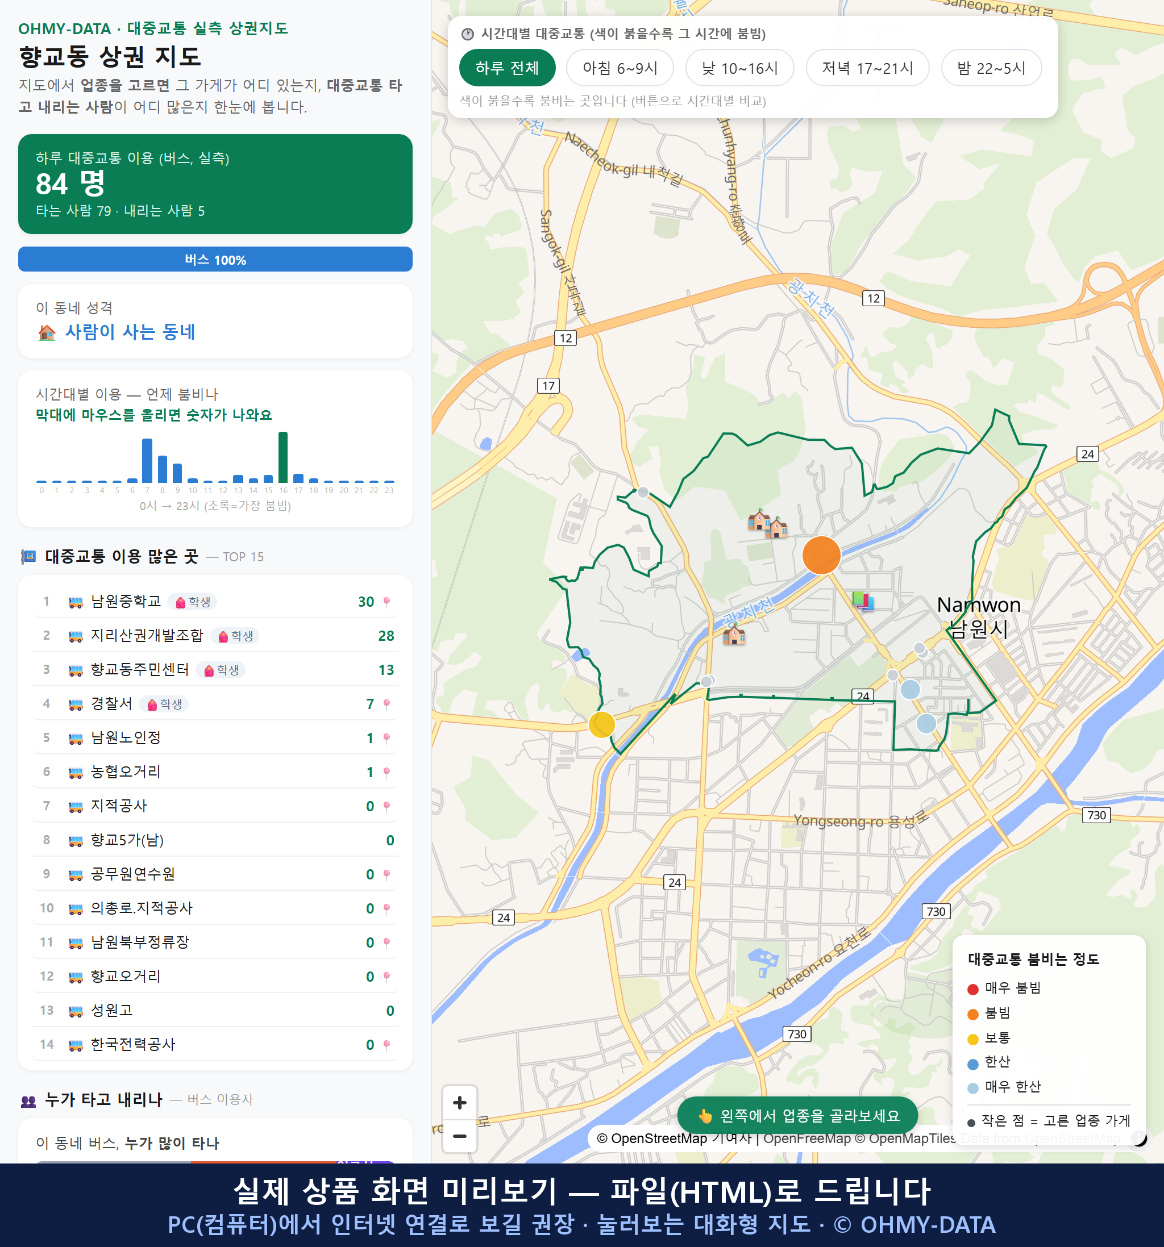1164x1247 pixels.
Task: Click the red 매우 붐빔 legend swatch
Action: point(972,989)
